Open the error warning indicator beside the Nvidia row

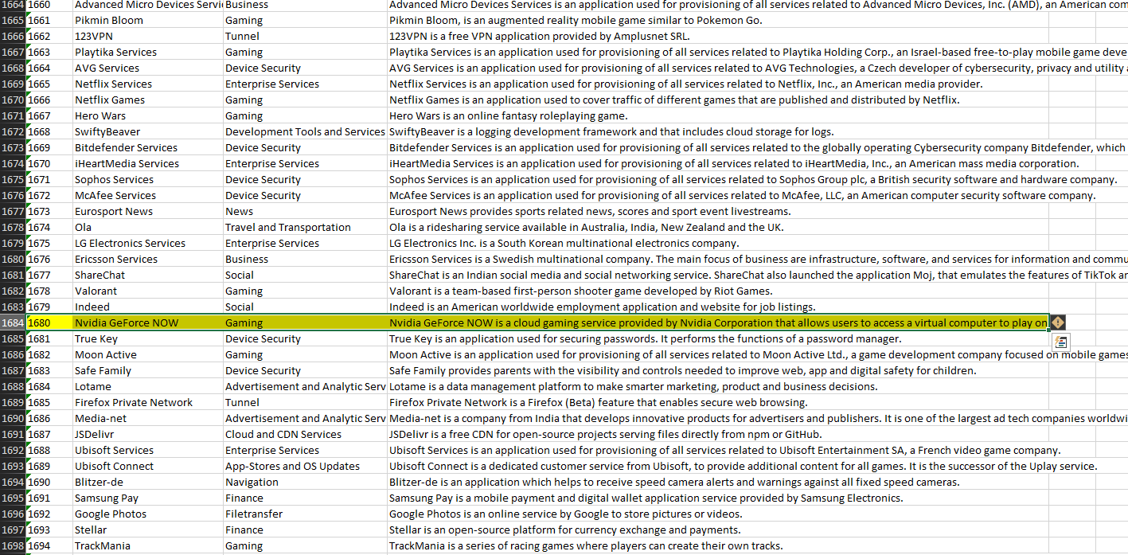pos(1058,322)
